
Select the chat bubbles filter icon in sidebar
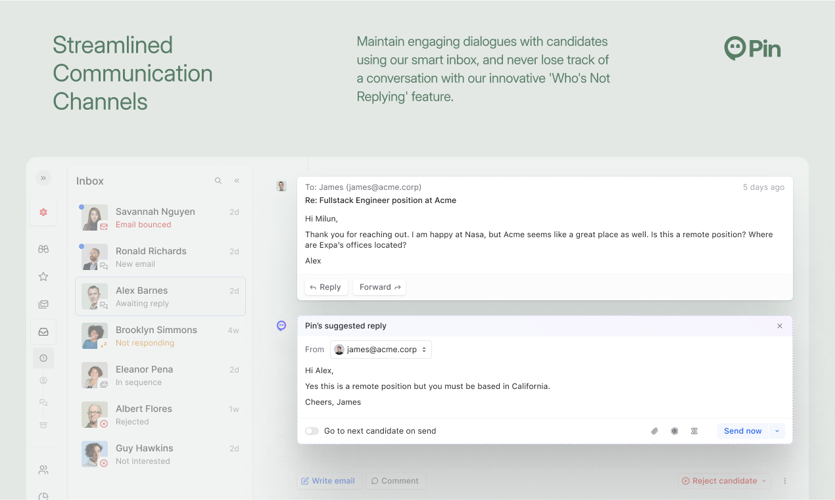(43, 403)
